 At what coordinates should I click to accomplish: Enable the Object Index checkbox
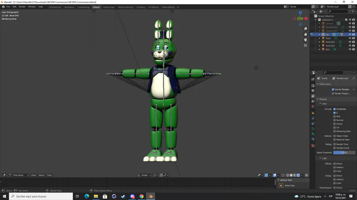point(334,136)
